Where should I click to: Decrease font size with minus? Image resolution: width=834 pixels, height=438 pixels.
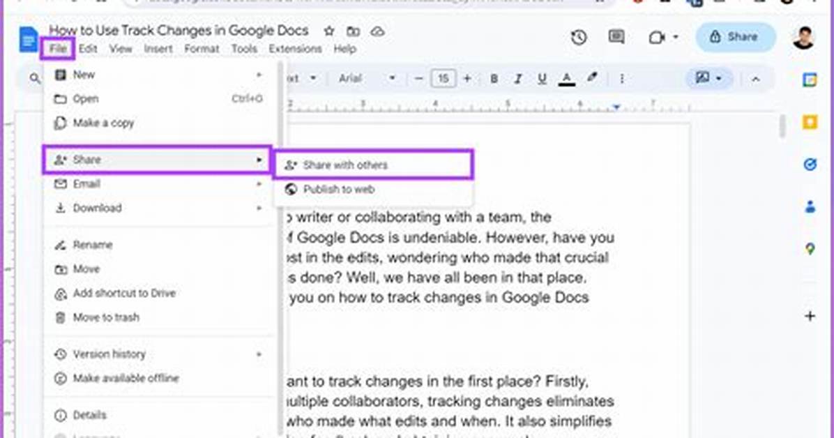pos(418,79)
